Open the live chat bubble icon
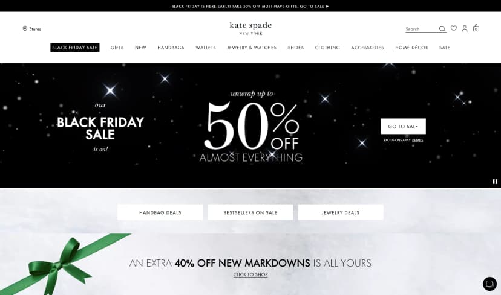 (x=490, y=284)
